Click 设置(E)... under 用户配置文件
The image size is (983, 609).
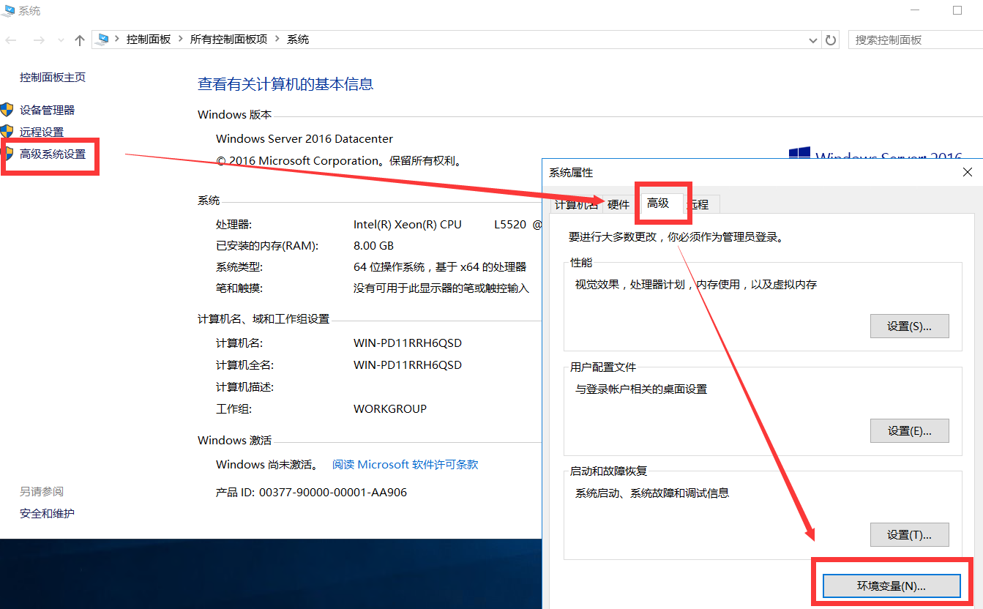[909, 431]
